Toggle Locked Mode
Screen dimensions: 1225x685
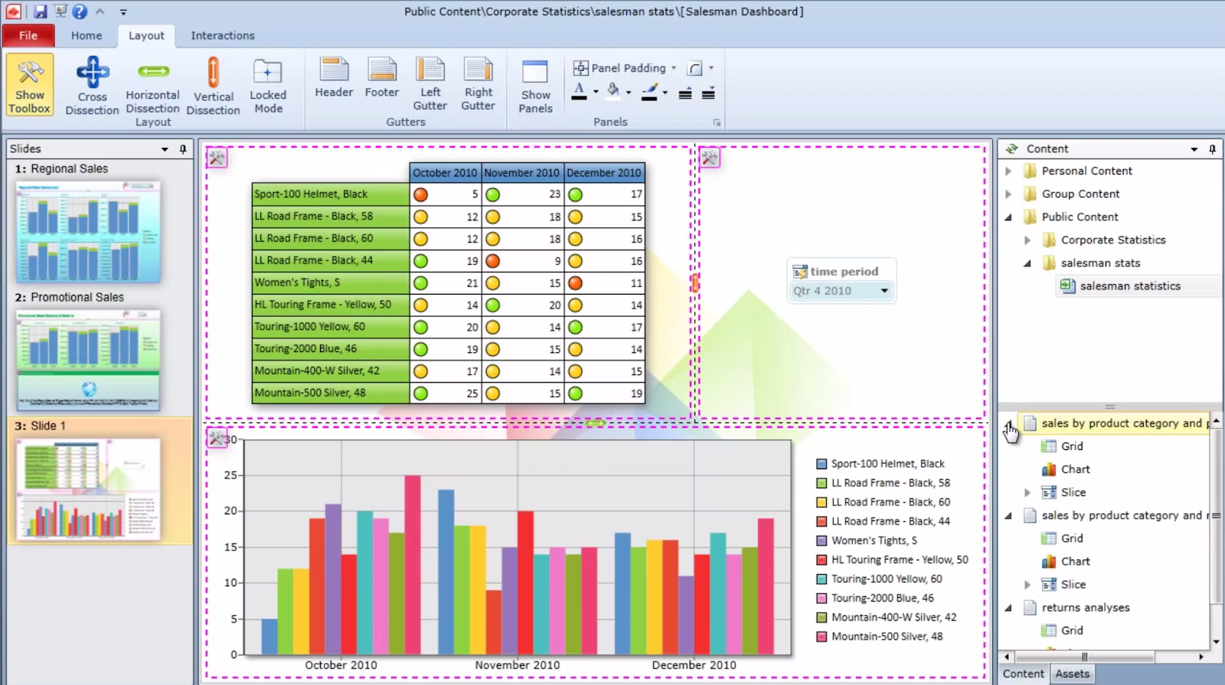268,85
